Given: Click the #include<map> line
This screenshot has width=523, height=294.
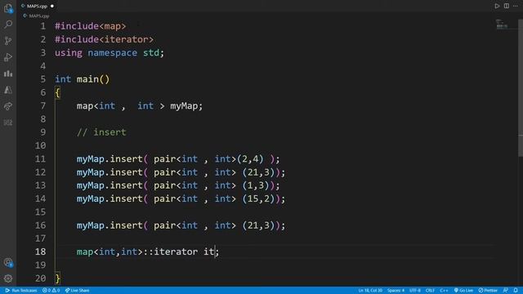Looking at the screenshot, I should (91, 26).
